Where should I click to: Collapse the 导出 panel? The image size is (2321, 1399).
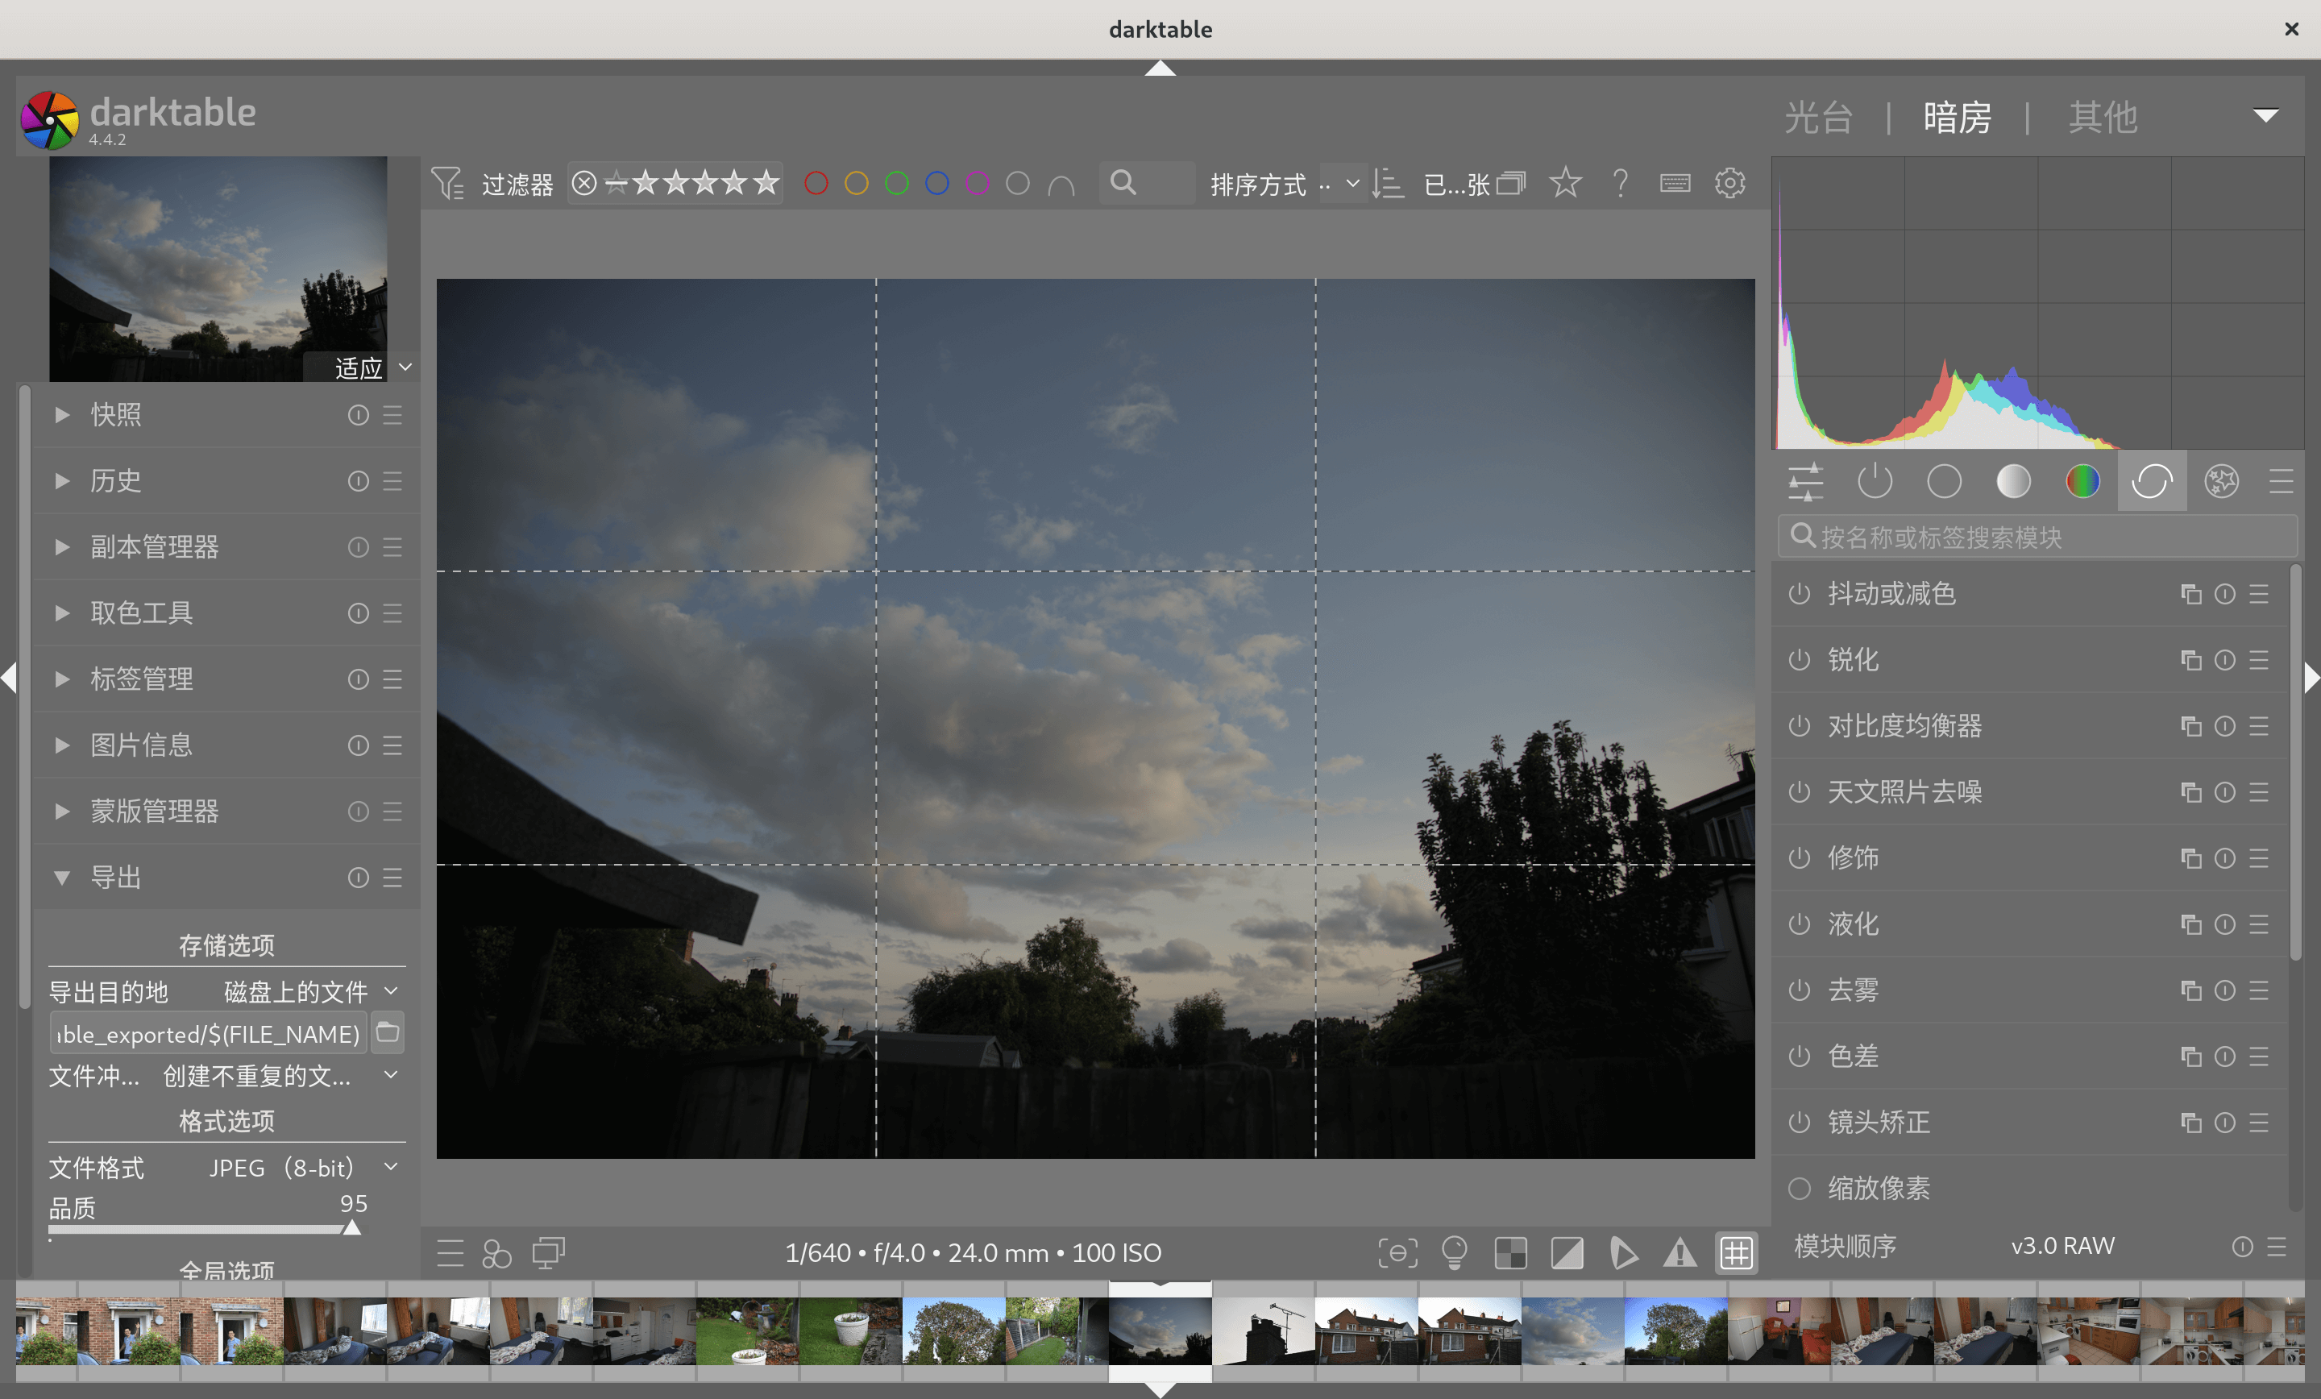[115, 877]
